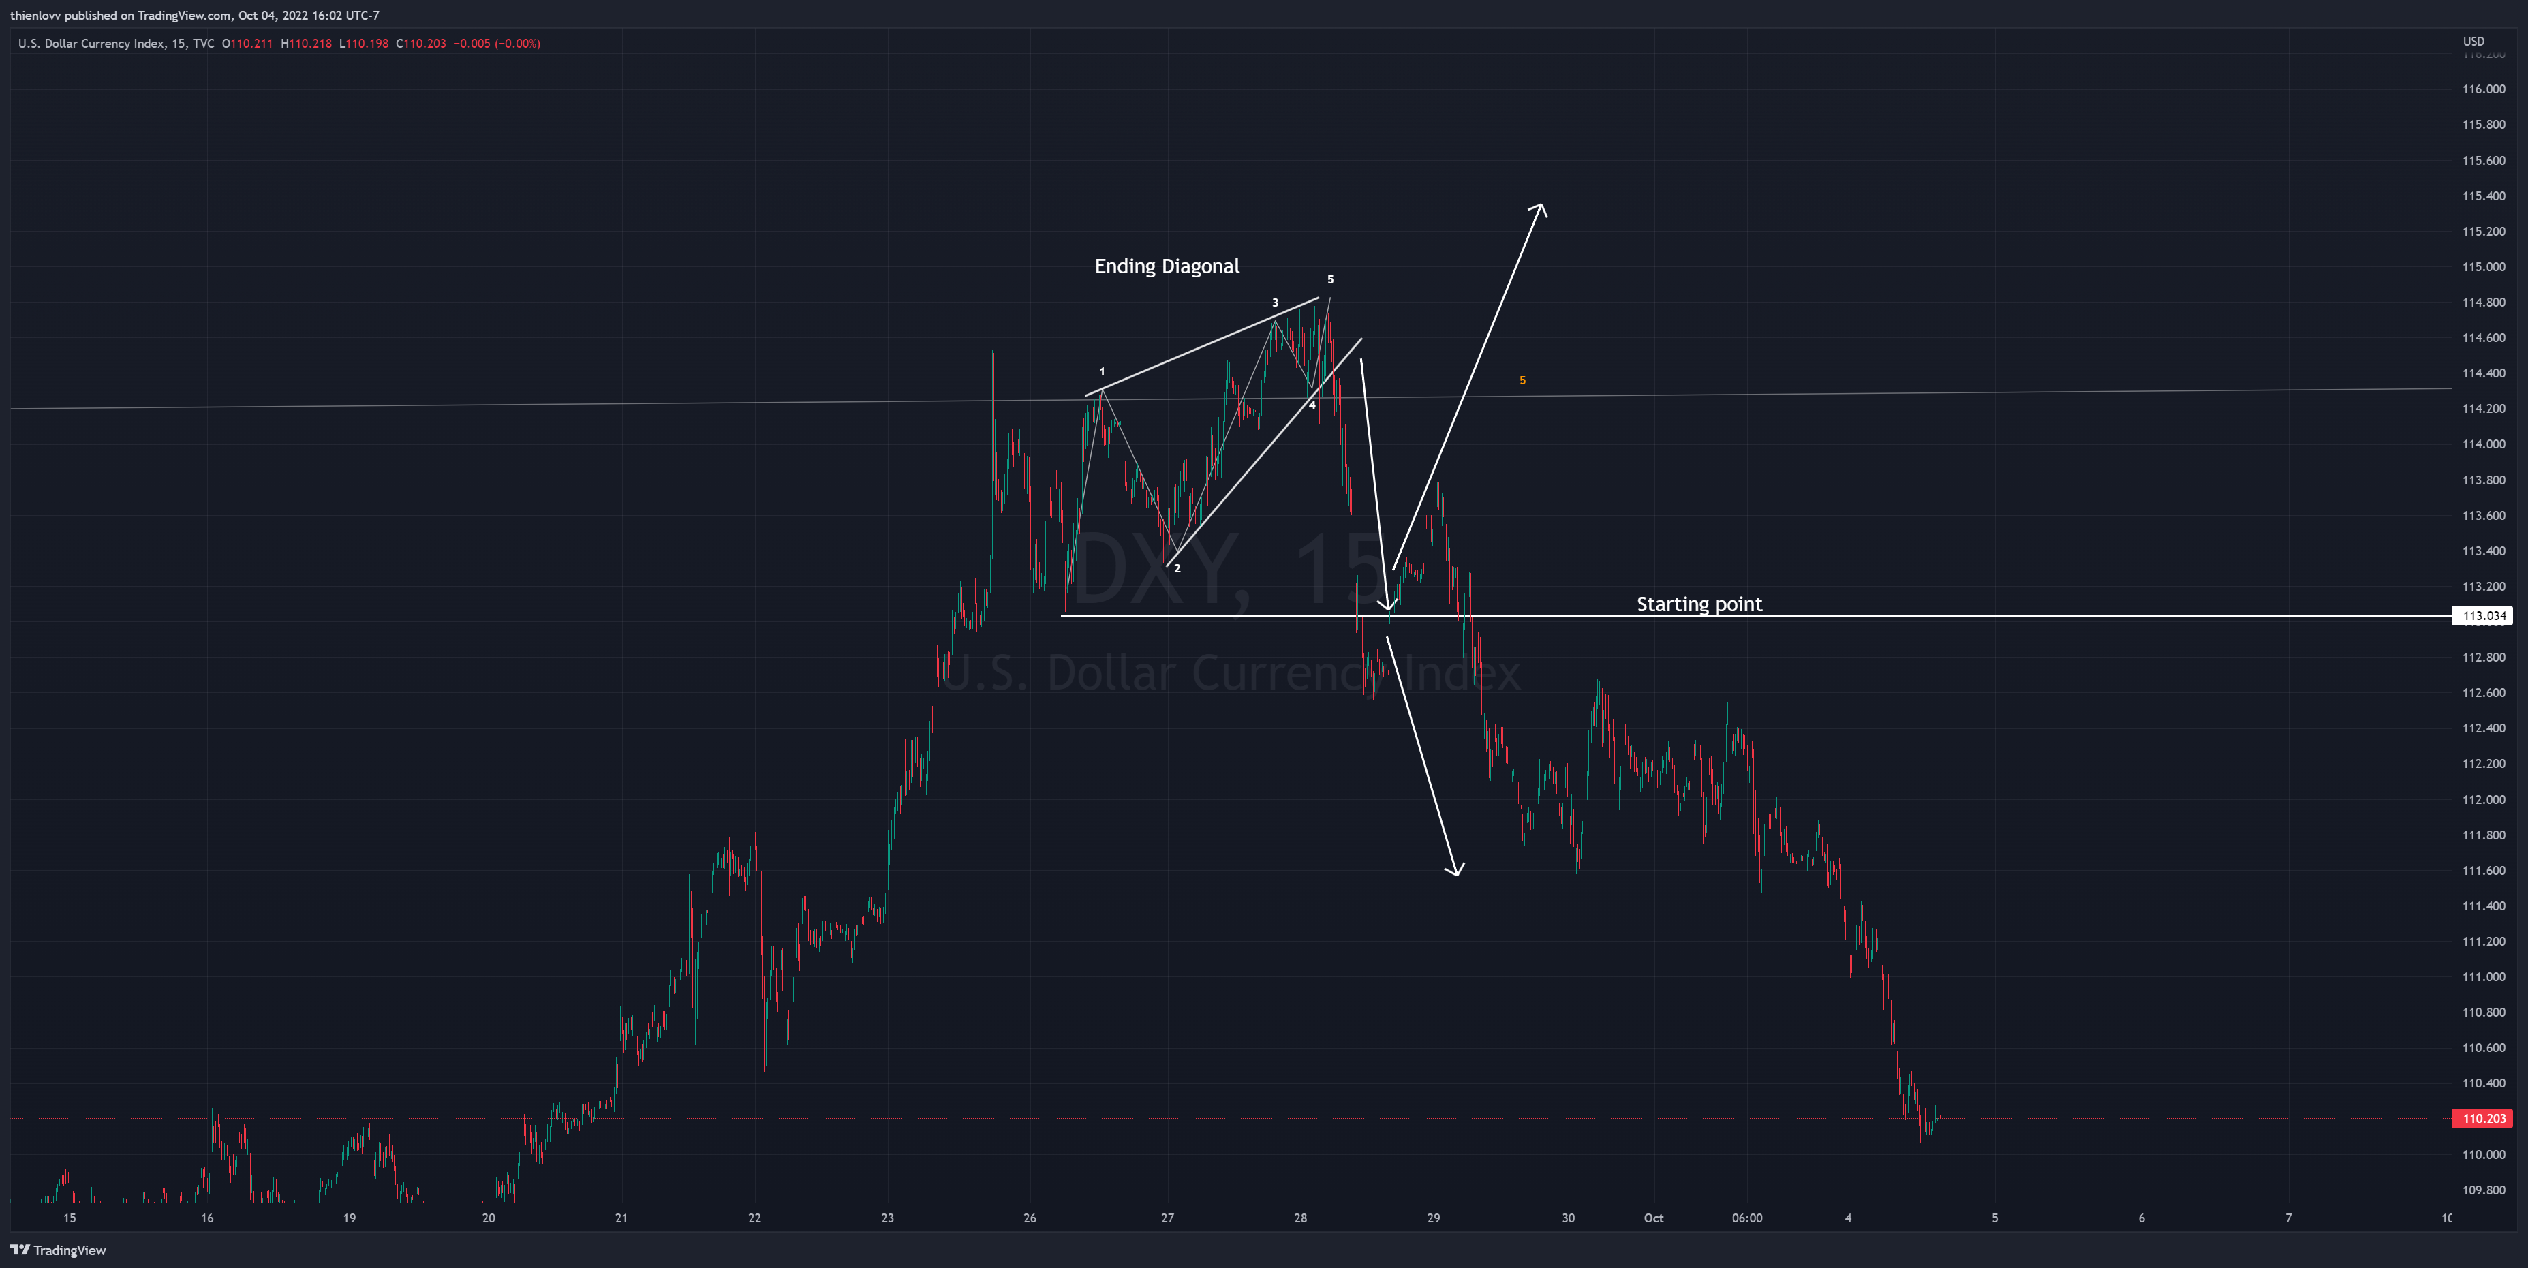Click the high value H110.218 in legend
Image resolution: width=2528 pixels, height=1268 pixels.
coord(306,43)
